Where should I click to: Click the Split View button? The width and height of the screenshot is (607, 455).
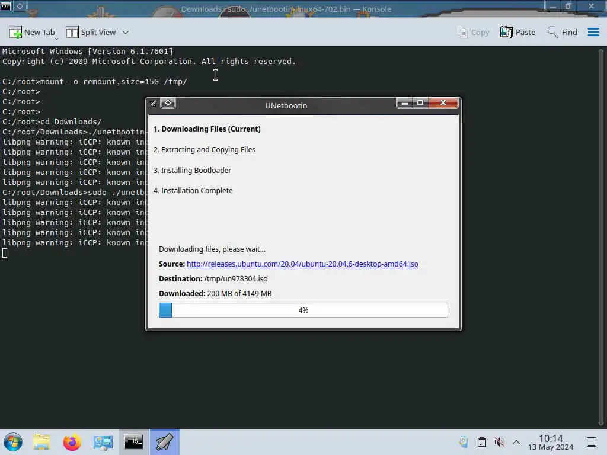coord(91,33)
